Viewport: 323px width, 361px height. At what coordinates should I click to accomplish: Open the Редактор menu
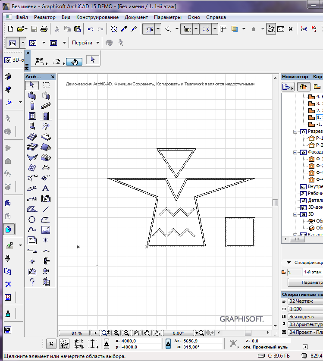click(45, 17)
